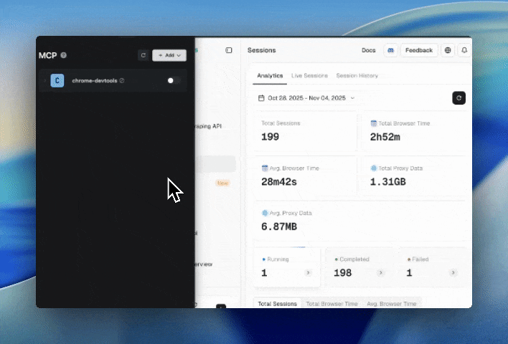Image resolution: width=508 pixels, height=344 pixels.
Task: Click the chrome-devtools server avatar icon
Action: (x=57, y=80)
